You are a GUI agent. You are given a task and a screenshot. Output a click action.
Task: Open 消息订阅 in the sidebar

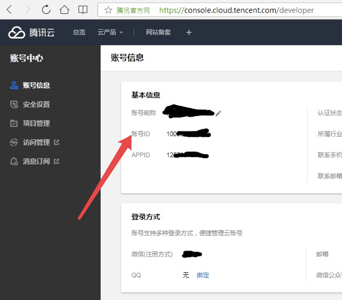pyautogui.click(x=36, y=161)
